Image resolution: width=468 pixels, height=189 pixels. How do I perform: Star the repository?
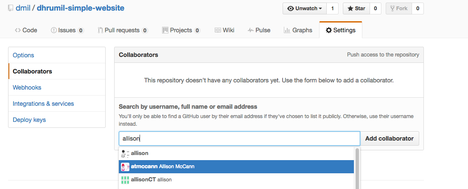[x=356, y=8]
